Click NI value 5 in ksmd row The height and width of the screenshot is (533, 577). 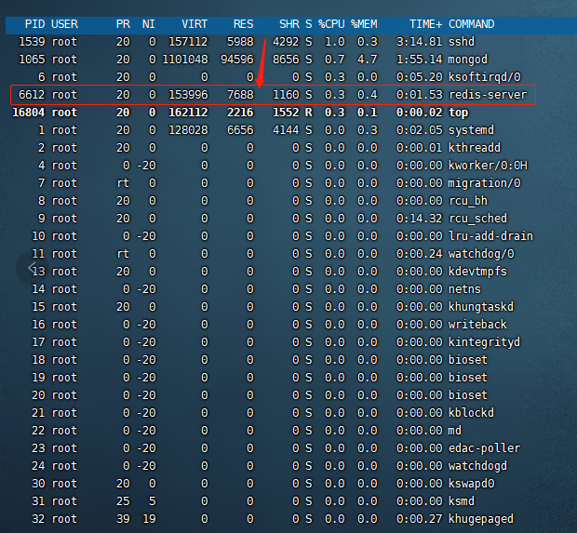(153, 501)
